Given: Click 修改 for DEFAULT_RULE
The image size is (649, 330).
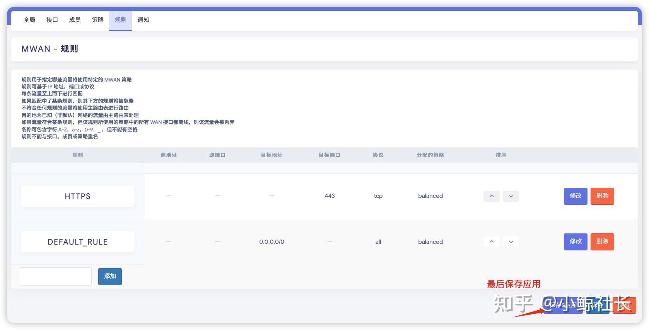Looking at the screenshot, I should point(576,242).
